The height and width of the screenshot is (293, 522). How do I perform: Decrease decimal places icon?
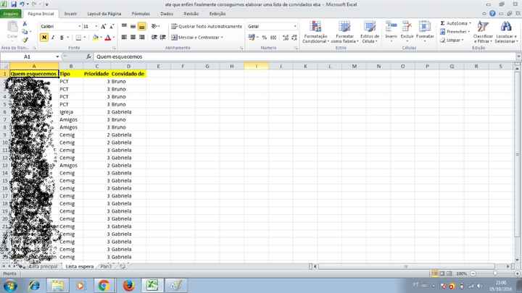point(294,38)
